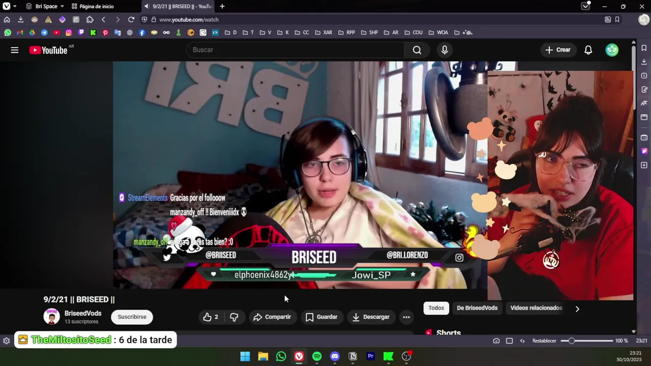Screen dimensions: 651x366
Task: Open the YouTube hamburger guide menu
Action: click(15, 50)
